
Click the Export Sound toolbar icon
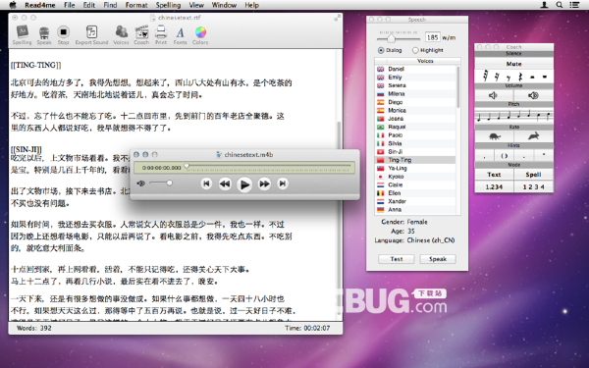(91, 35)
